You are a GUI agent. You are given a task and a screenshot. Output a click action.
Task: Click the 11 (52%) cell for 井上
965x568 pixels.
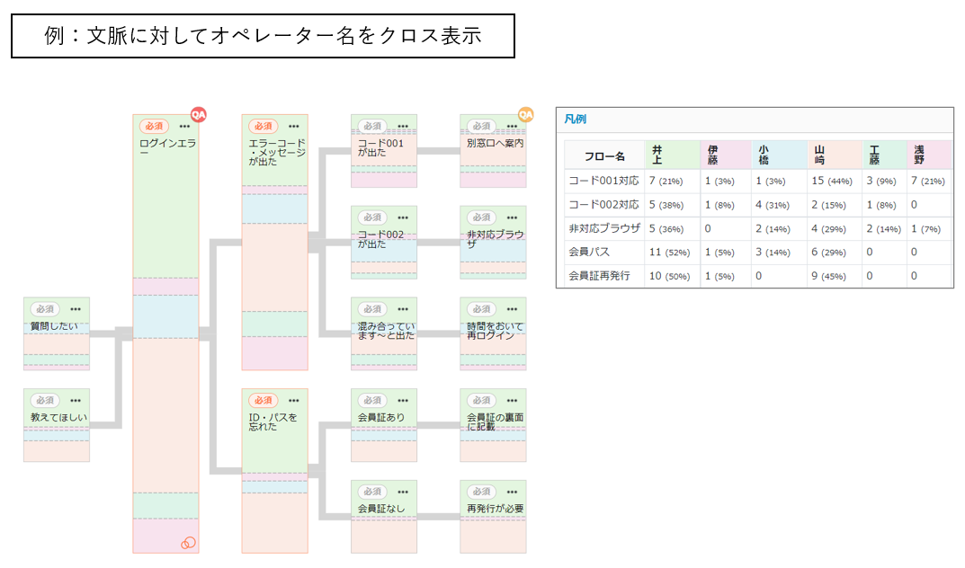[x=670, y=252]
